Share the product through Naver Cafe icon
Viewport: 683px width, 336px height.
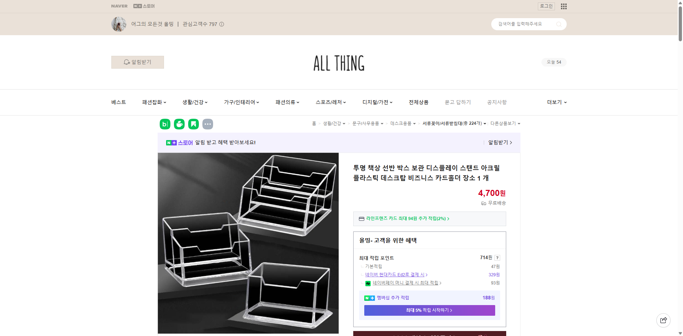click(x=179, y=124)
